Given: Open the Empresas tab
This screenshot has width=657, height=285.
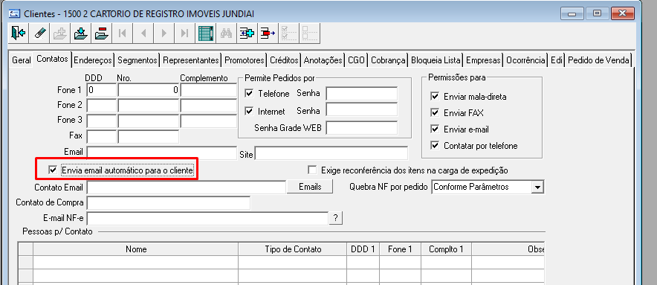Looking at the screenshot, I should coord(483,60).
